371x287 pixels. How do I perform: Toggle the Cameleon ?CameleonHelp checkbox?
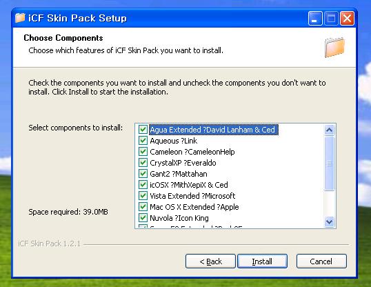coord(143,152)
